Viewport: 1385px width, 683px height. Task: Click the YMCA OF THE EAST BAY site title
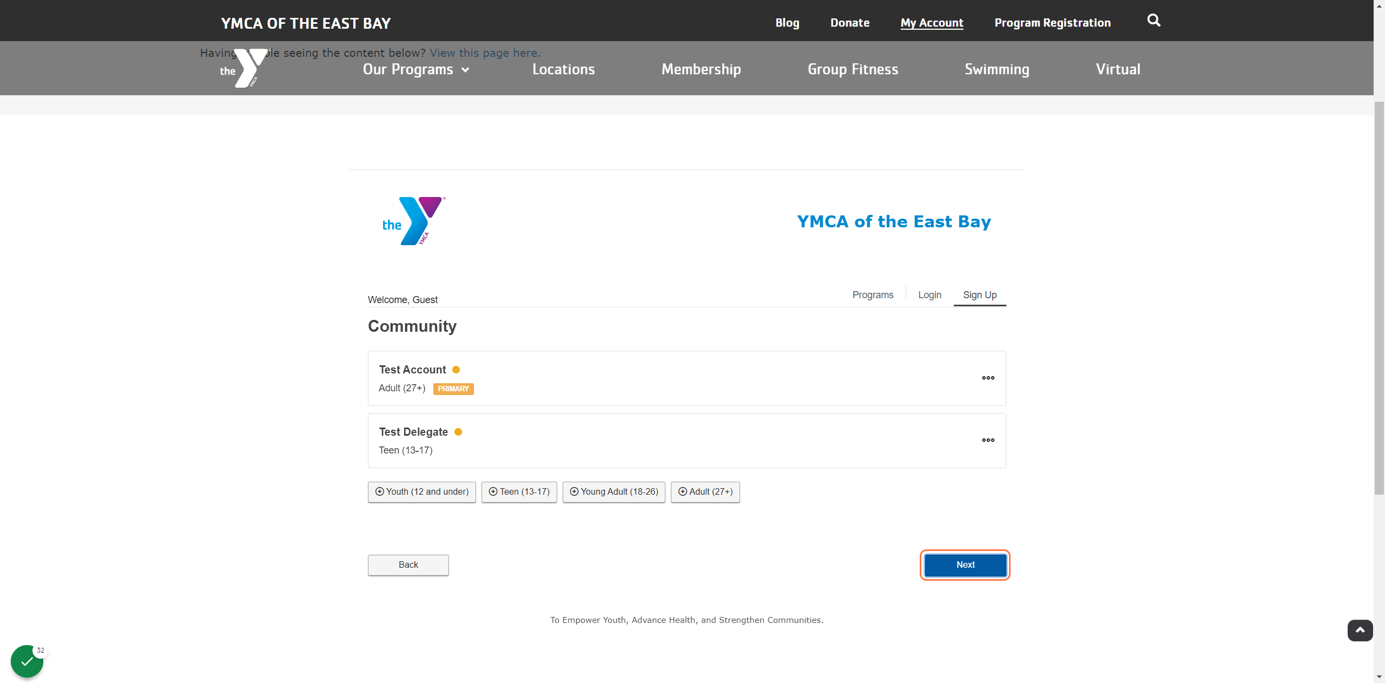tap(306, 23)
